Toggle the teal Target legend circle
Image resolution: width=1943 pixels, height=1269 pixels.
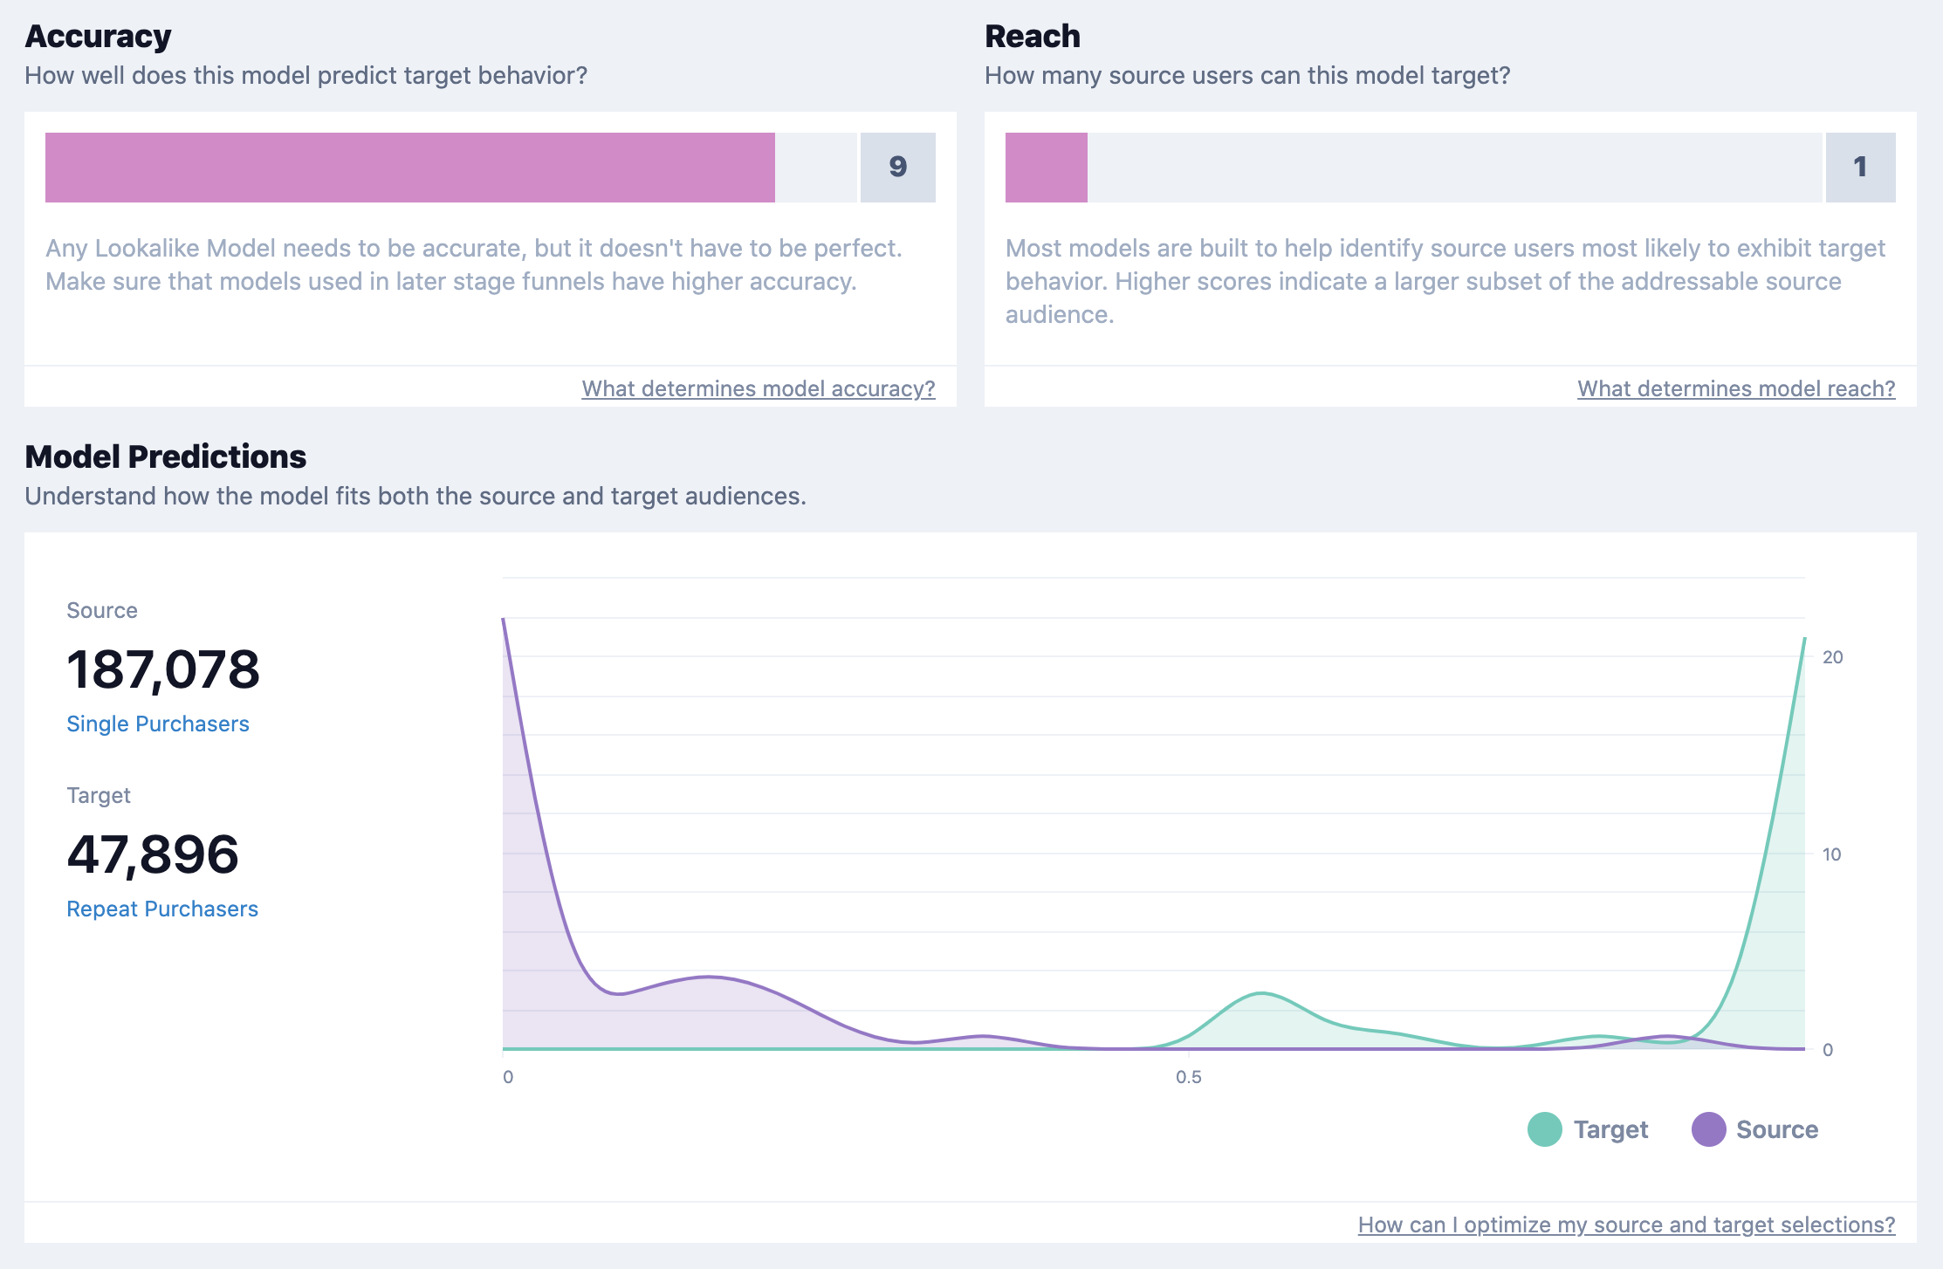click(x=1544, y=1129)
